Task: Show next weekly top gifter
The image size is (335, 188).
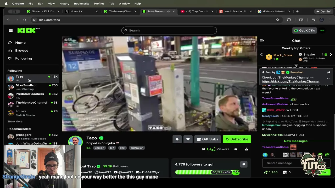Action: point(331,55)
